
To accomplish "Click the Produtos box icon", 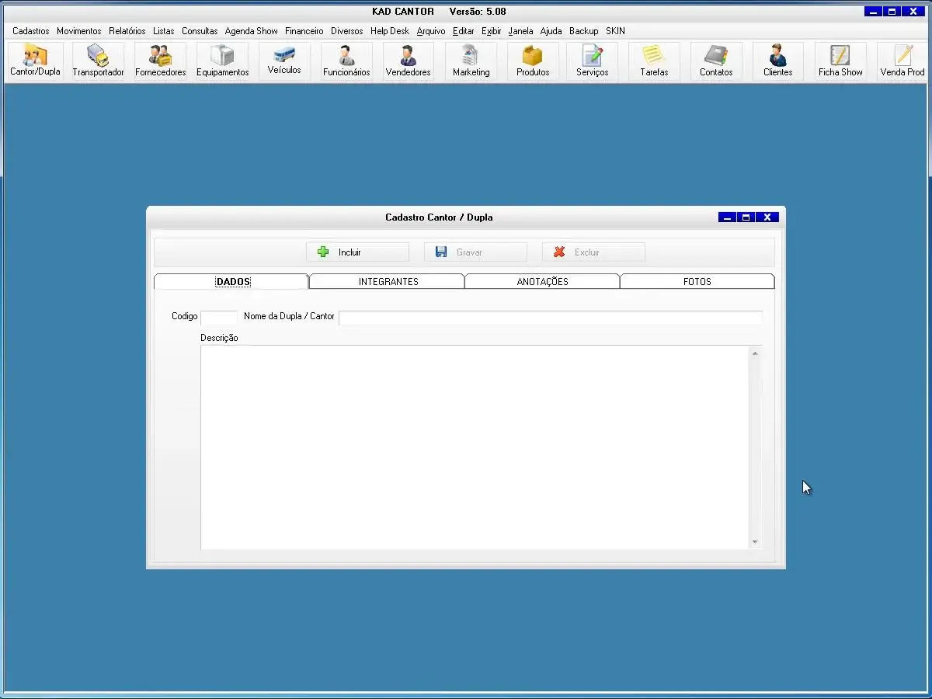I will [x=533, y=61].
